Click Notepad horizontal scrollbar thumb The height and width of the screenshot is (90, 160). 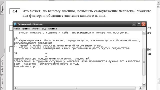pos(76,88)
